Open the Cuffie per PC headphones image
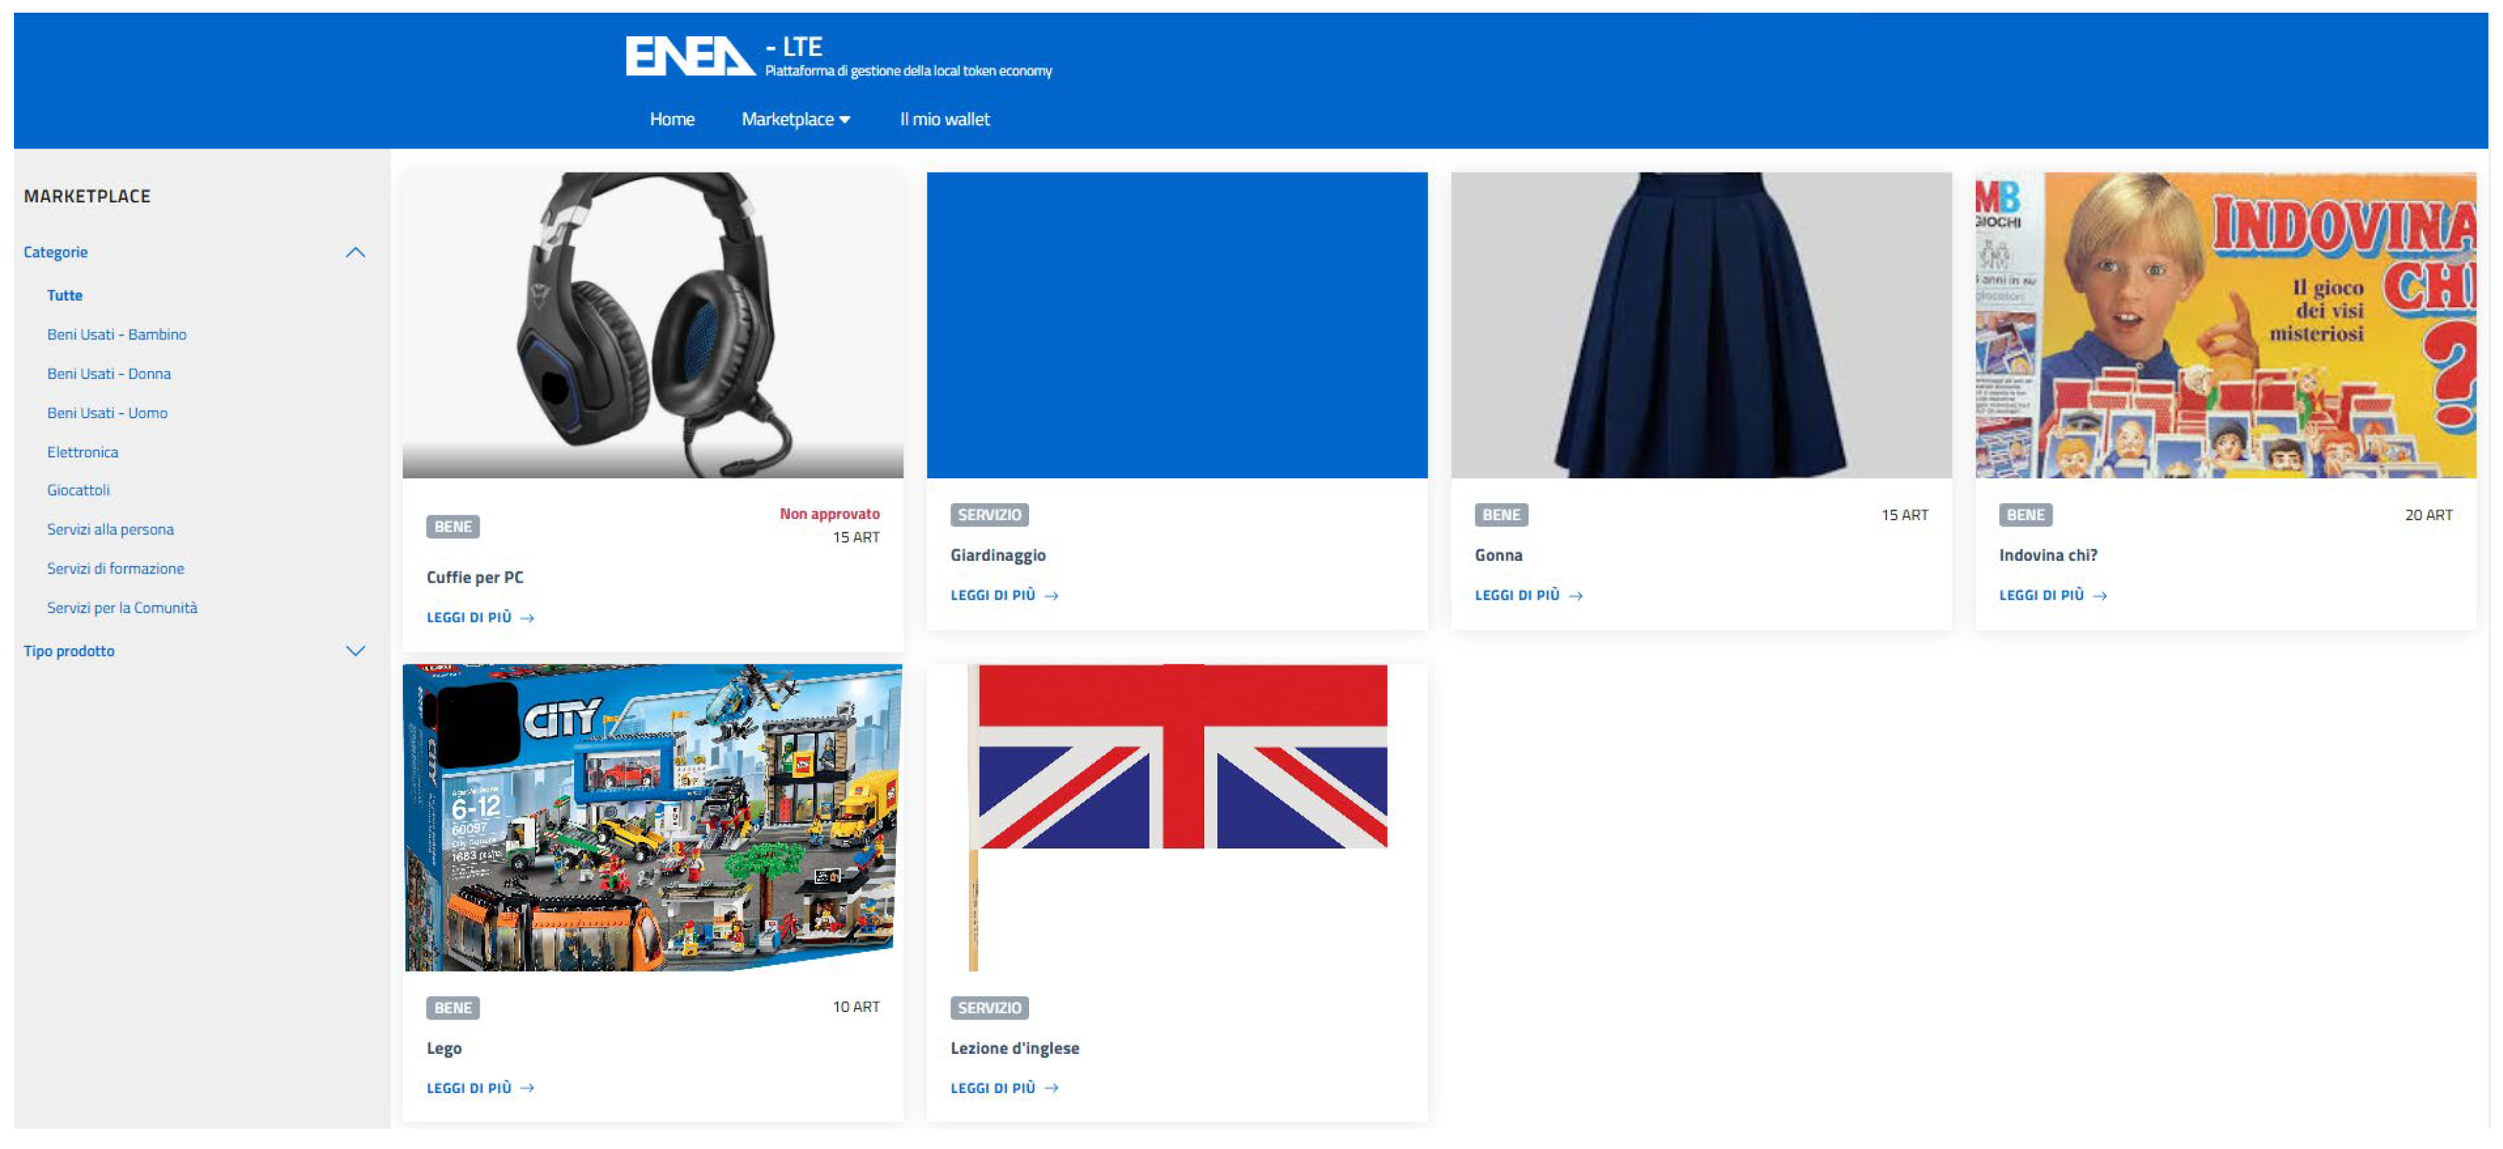 pyautogui.click(x=653, y=325)
